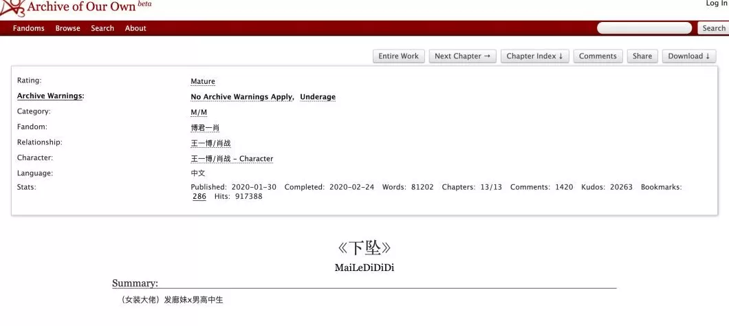Open the Browse menu
This screenshot has height=326, width=729.
coord(67,28)
